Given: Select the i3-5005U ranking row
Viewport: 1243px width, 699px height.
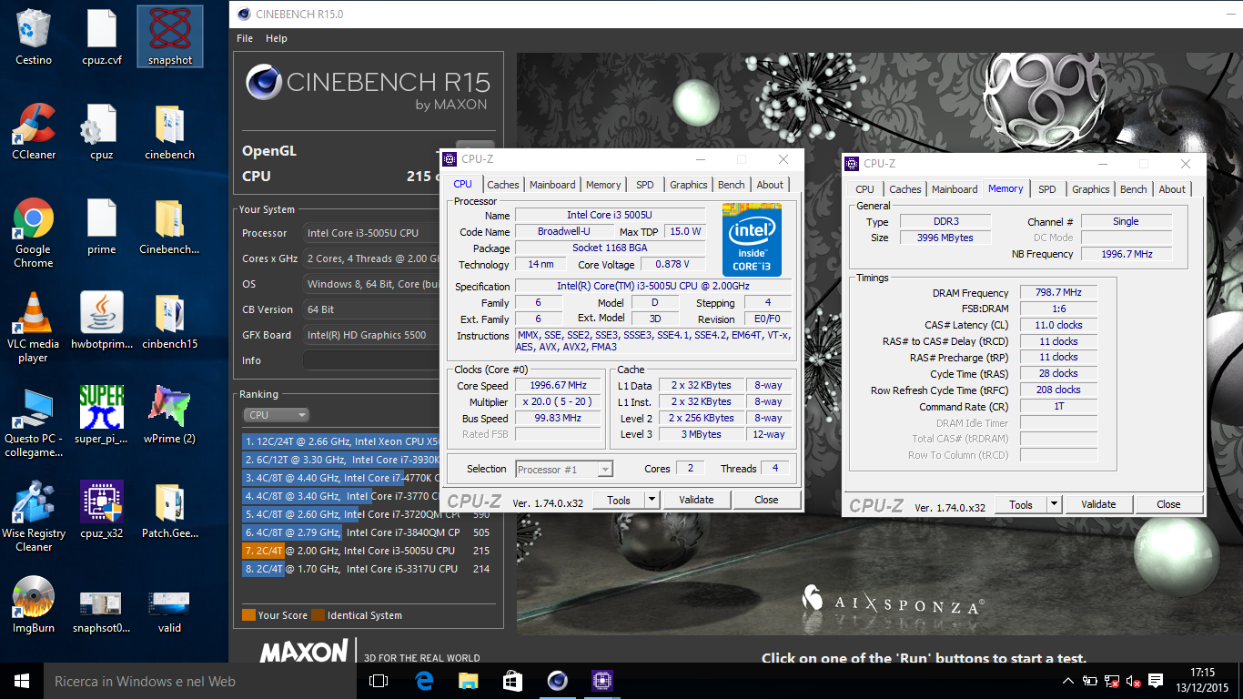Looking at the screenshot, I should click(x=367, y=551).
